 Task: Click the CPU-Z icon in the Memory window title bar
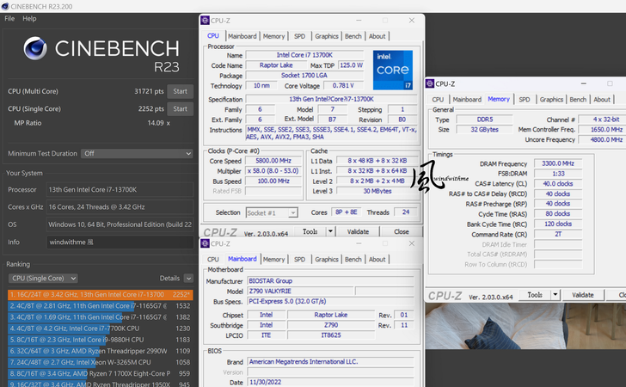(x=430, y=83)
